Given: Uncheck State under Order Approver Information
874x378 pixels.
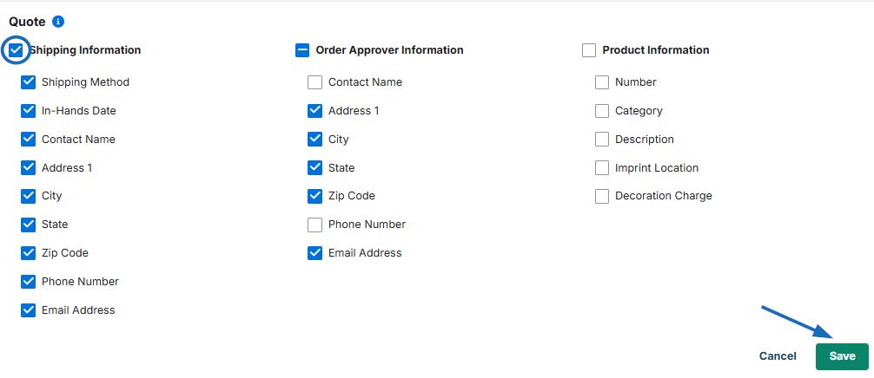Looking at the screenshot, I should coord(315,168).
